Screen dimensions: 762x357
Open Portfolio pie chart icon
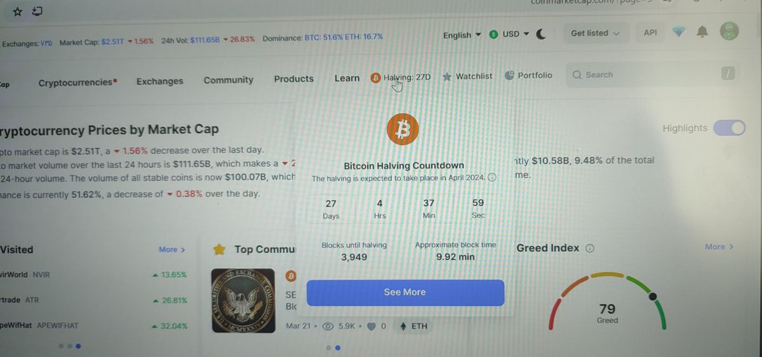[x=509, y=75]
